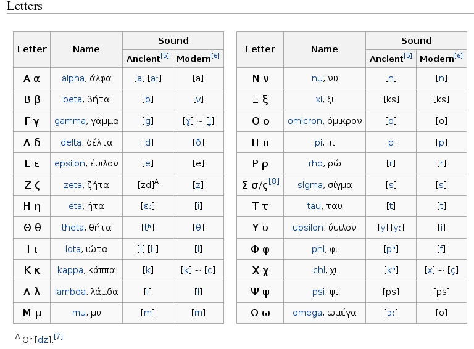Follow the psi name link
474x349 pixels.
[318, 292]
